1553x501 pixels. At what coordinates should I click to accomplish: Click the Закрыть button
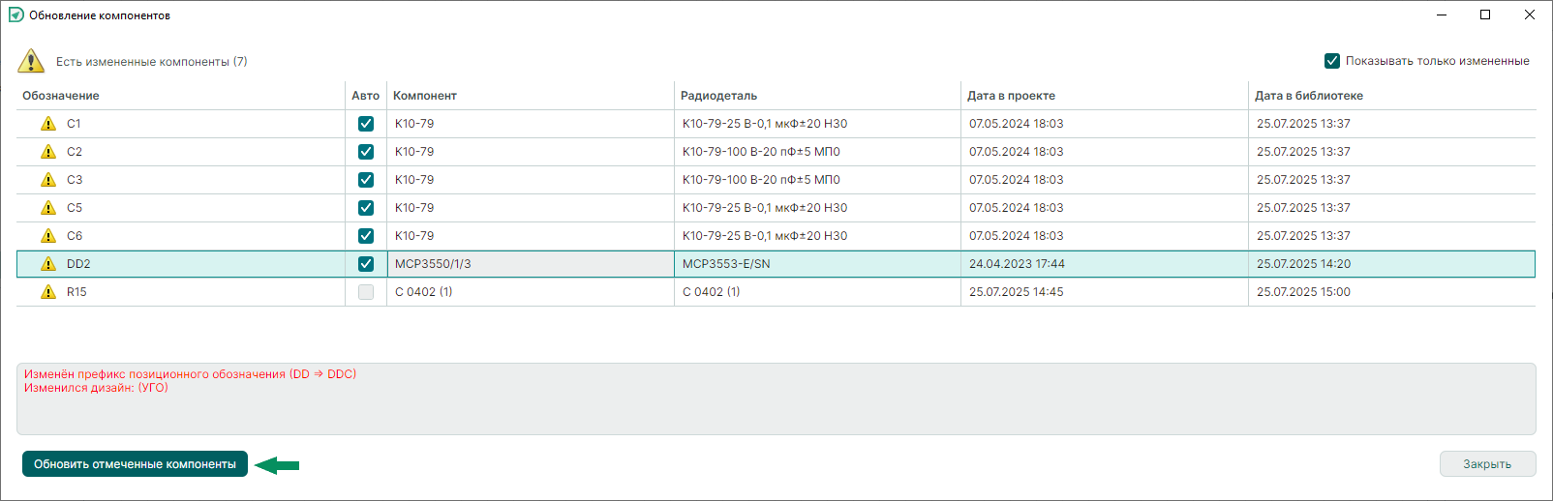click(x=1487, y=464)
